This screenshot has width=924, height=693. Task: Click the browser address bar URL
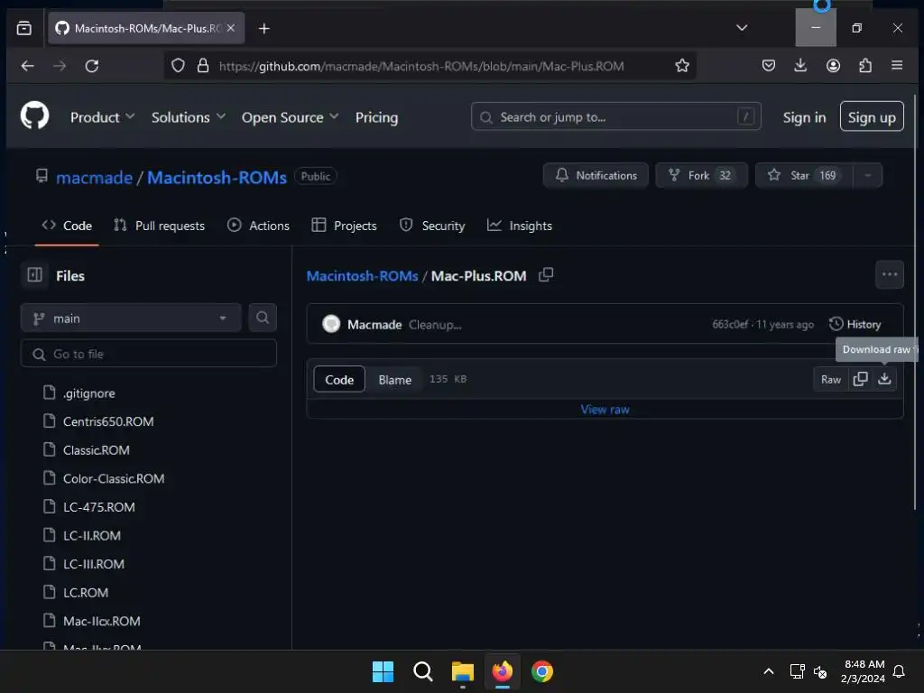pyautogui.click(x=421, y=66)
